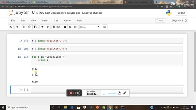Click the Jupyter logo
The height and width of the screenshot is (110, 196).
19,13
